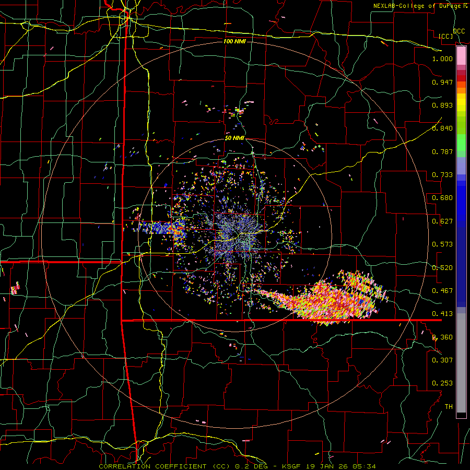Click the 50 NMI range ring label
Screen dimensions: 470x470
[234, 138]
